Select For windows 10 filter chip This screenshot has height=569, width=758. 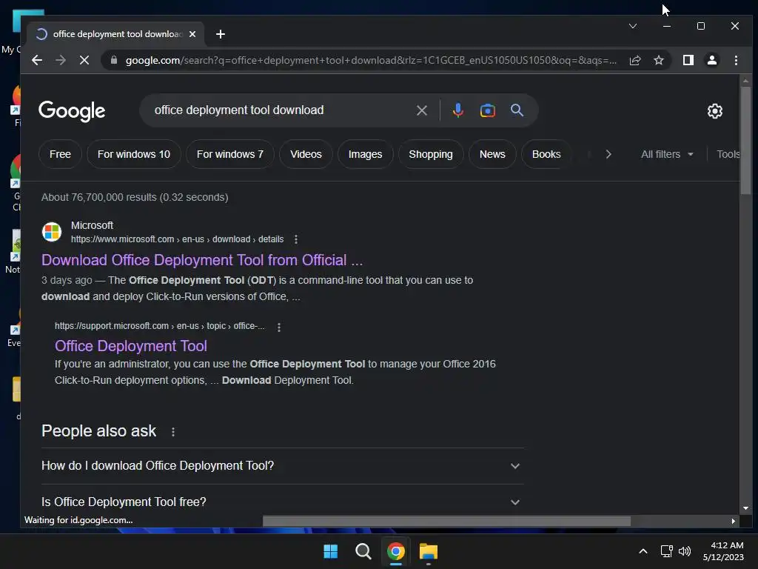click(x=134, y=154)
